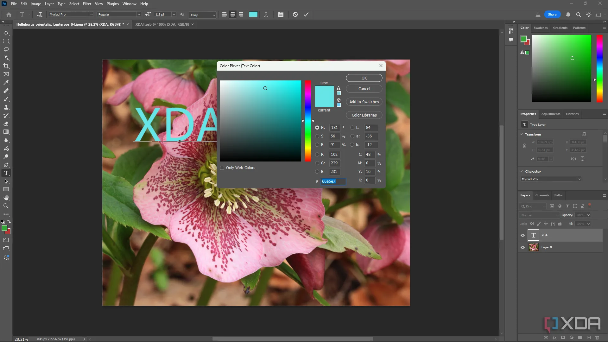Commit text edits with checkmark icon
The width and height of the screenshot is (608, 342).
pyautogui.click(x=306, y=15)
